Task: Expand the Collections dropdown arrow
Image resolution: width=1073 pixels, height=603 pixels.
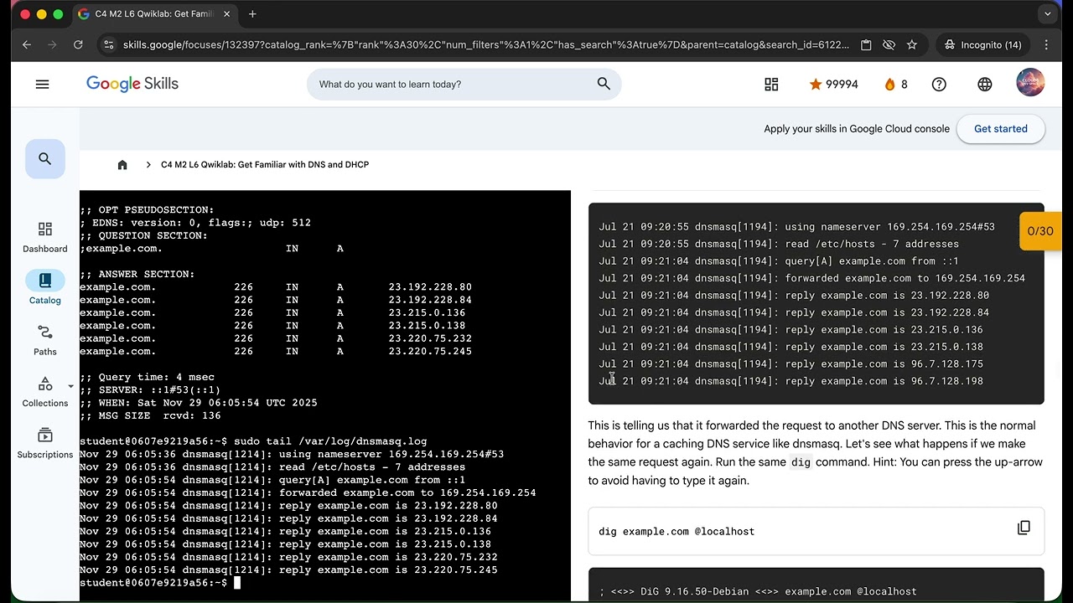Action: pyautogui.click(x=70, y=386)
